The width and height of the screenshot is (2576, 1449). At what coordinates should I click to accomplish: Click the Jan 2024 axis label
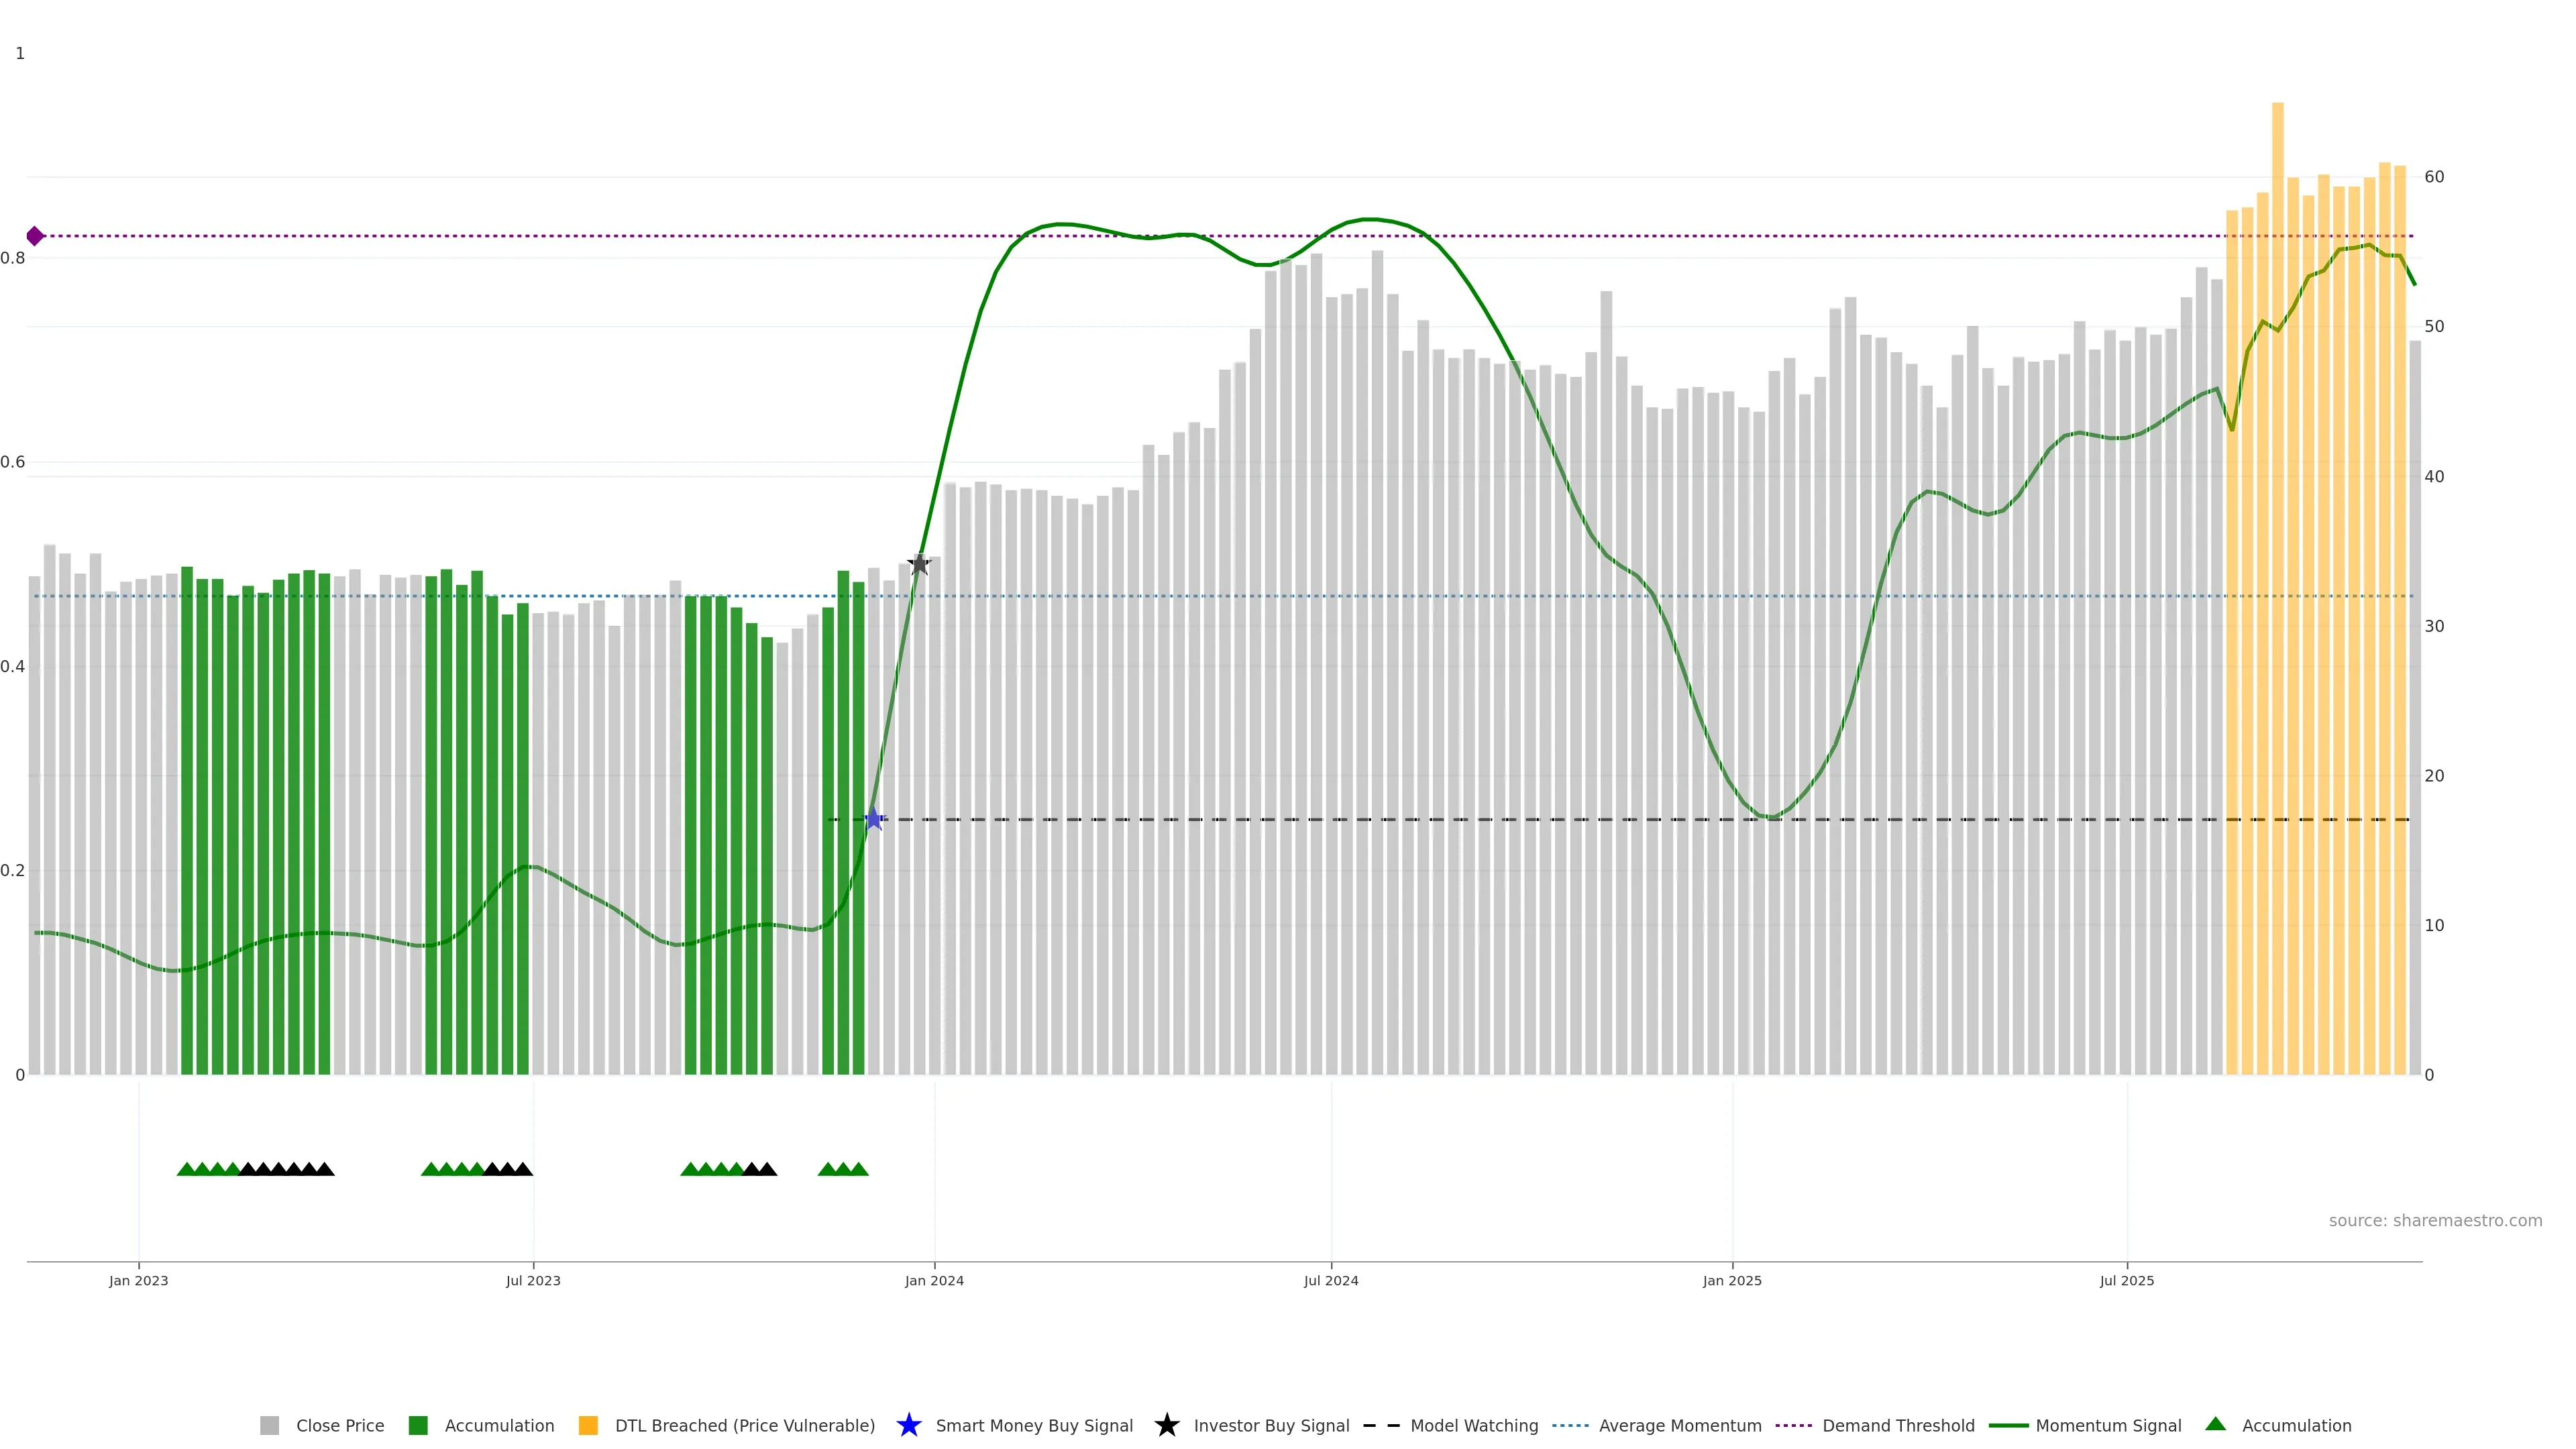point(934,1280)
